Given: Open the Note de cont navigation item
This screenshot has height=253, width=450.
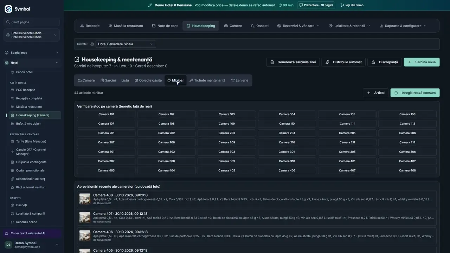Looking at the screenshot, I should pos(165,26).
